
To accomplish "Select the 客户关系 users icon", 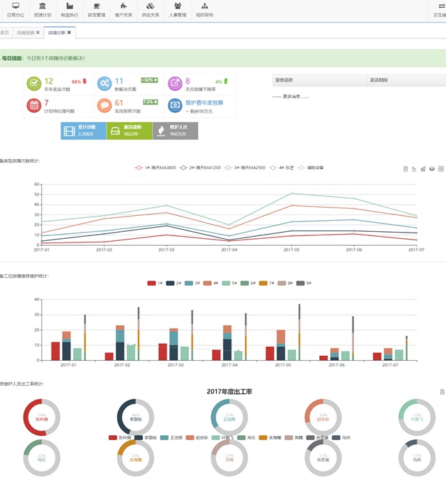I will [x=123, y=6].
